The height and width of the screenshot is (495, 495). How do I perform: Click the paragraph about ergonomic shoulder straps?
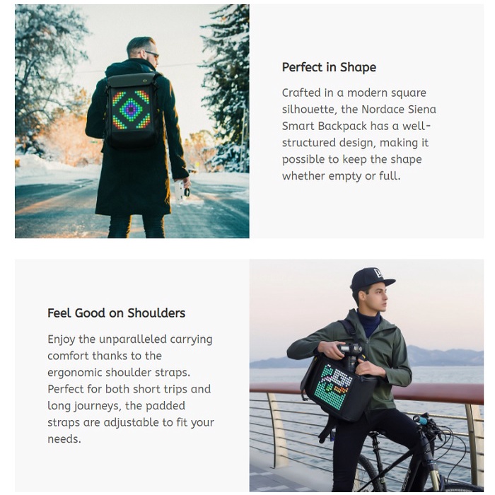131,389
